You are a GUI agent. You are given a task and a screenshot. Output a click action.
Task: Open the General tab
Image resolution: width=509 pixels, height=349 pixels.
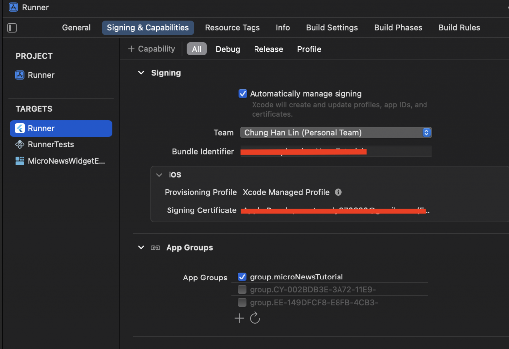pyautogui.click(x=76, y=28)
